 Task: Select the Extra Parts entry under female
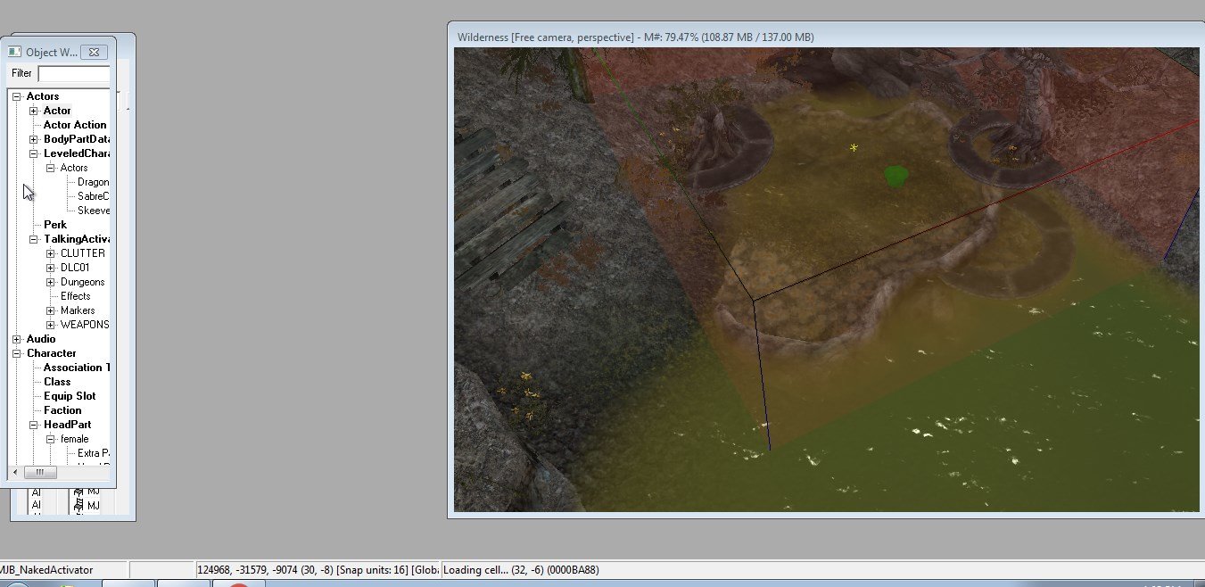[94, 453]
